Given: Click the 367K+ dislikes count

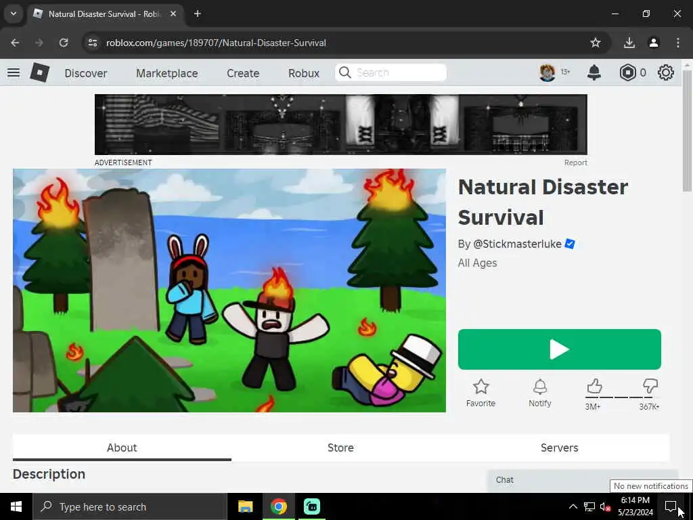Looking at the screenshot, I should click(x=649, y=407).
